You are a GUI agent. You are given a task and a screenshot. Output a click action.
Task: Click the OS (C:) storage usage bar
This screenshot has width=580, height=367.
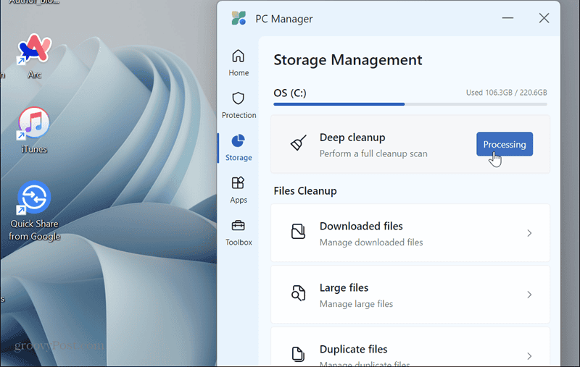coord(410,104)
